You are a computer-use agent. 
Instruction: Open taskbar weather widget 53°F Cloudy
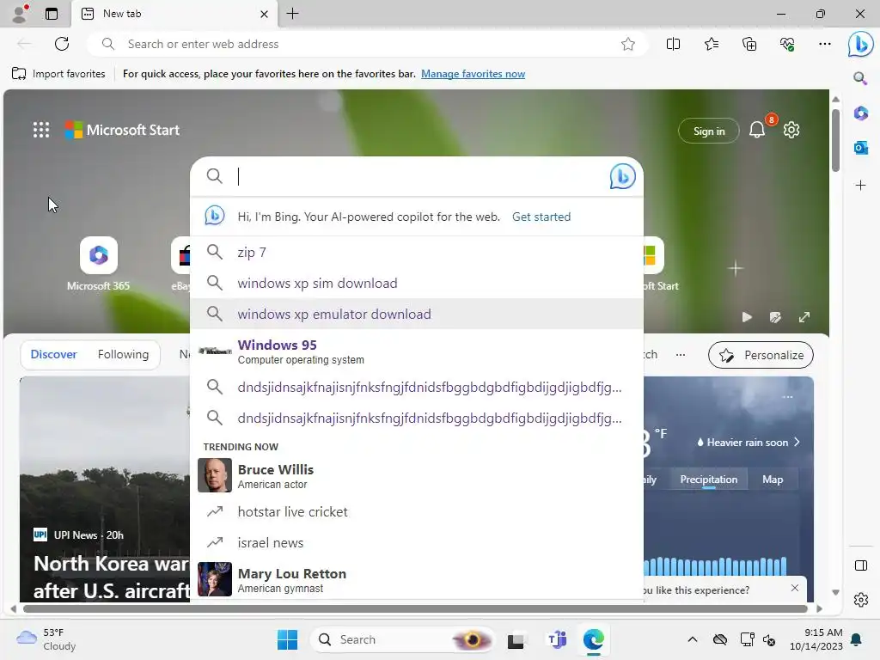pyautogui.click(x=46, y=639)
